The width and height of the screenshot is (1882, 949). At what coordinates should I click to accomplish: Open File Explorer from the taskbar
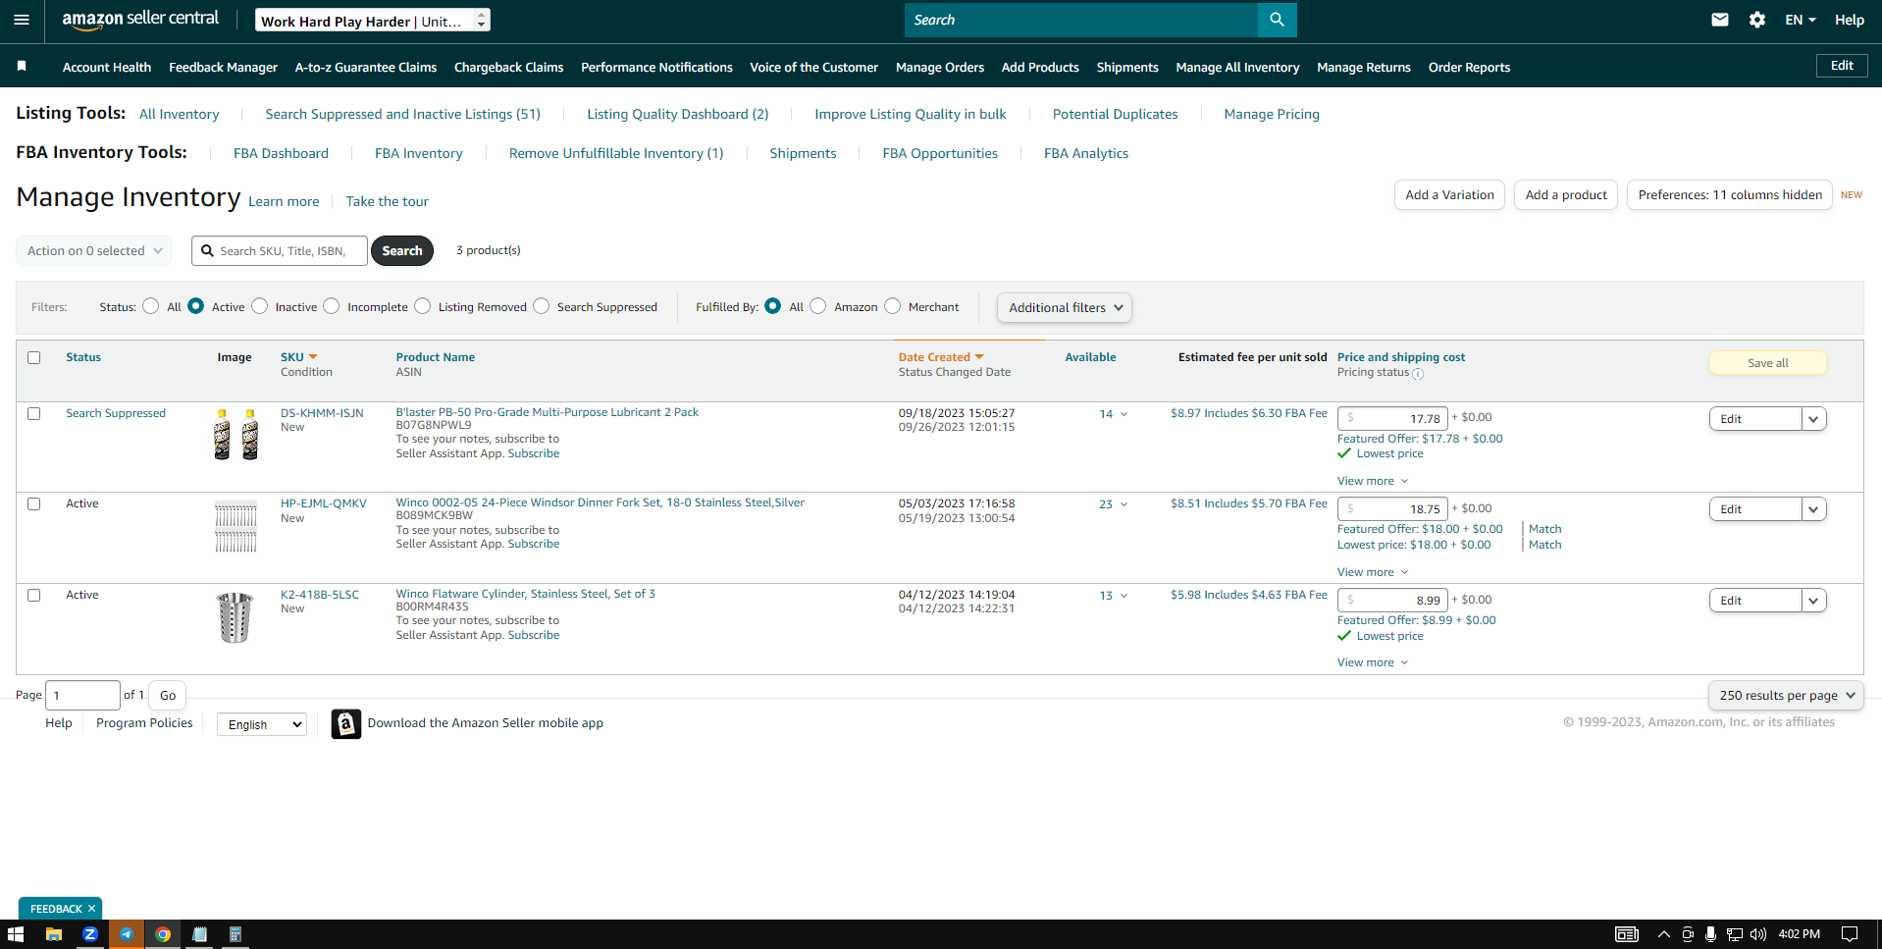tap(54, 934)
